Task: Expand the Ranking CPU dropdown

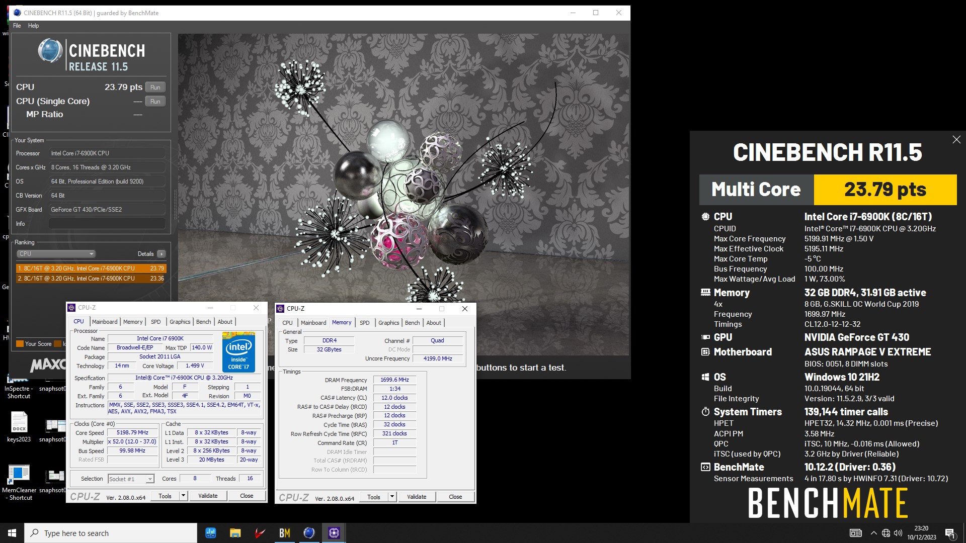Action: coord(56,254)
